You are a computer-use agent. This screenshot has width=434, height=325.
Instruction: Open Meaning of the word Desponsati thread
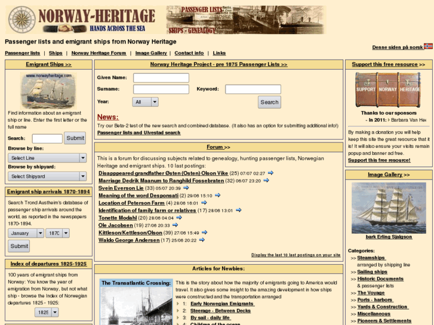(138, 196)
